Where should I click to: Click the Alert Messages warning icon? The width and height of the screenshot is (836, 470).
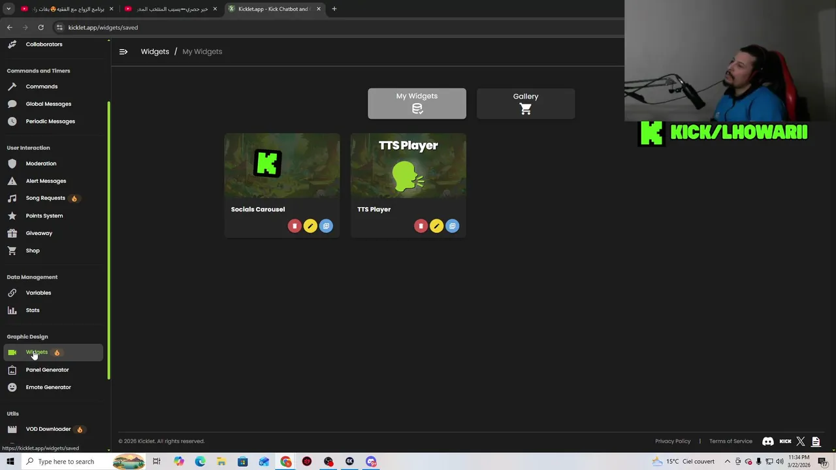coord(12,181)
